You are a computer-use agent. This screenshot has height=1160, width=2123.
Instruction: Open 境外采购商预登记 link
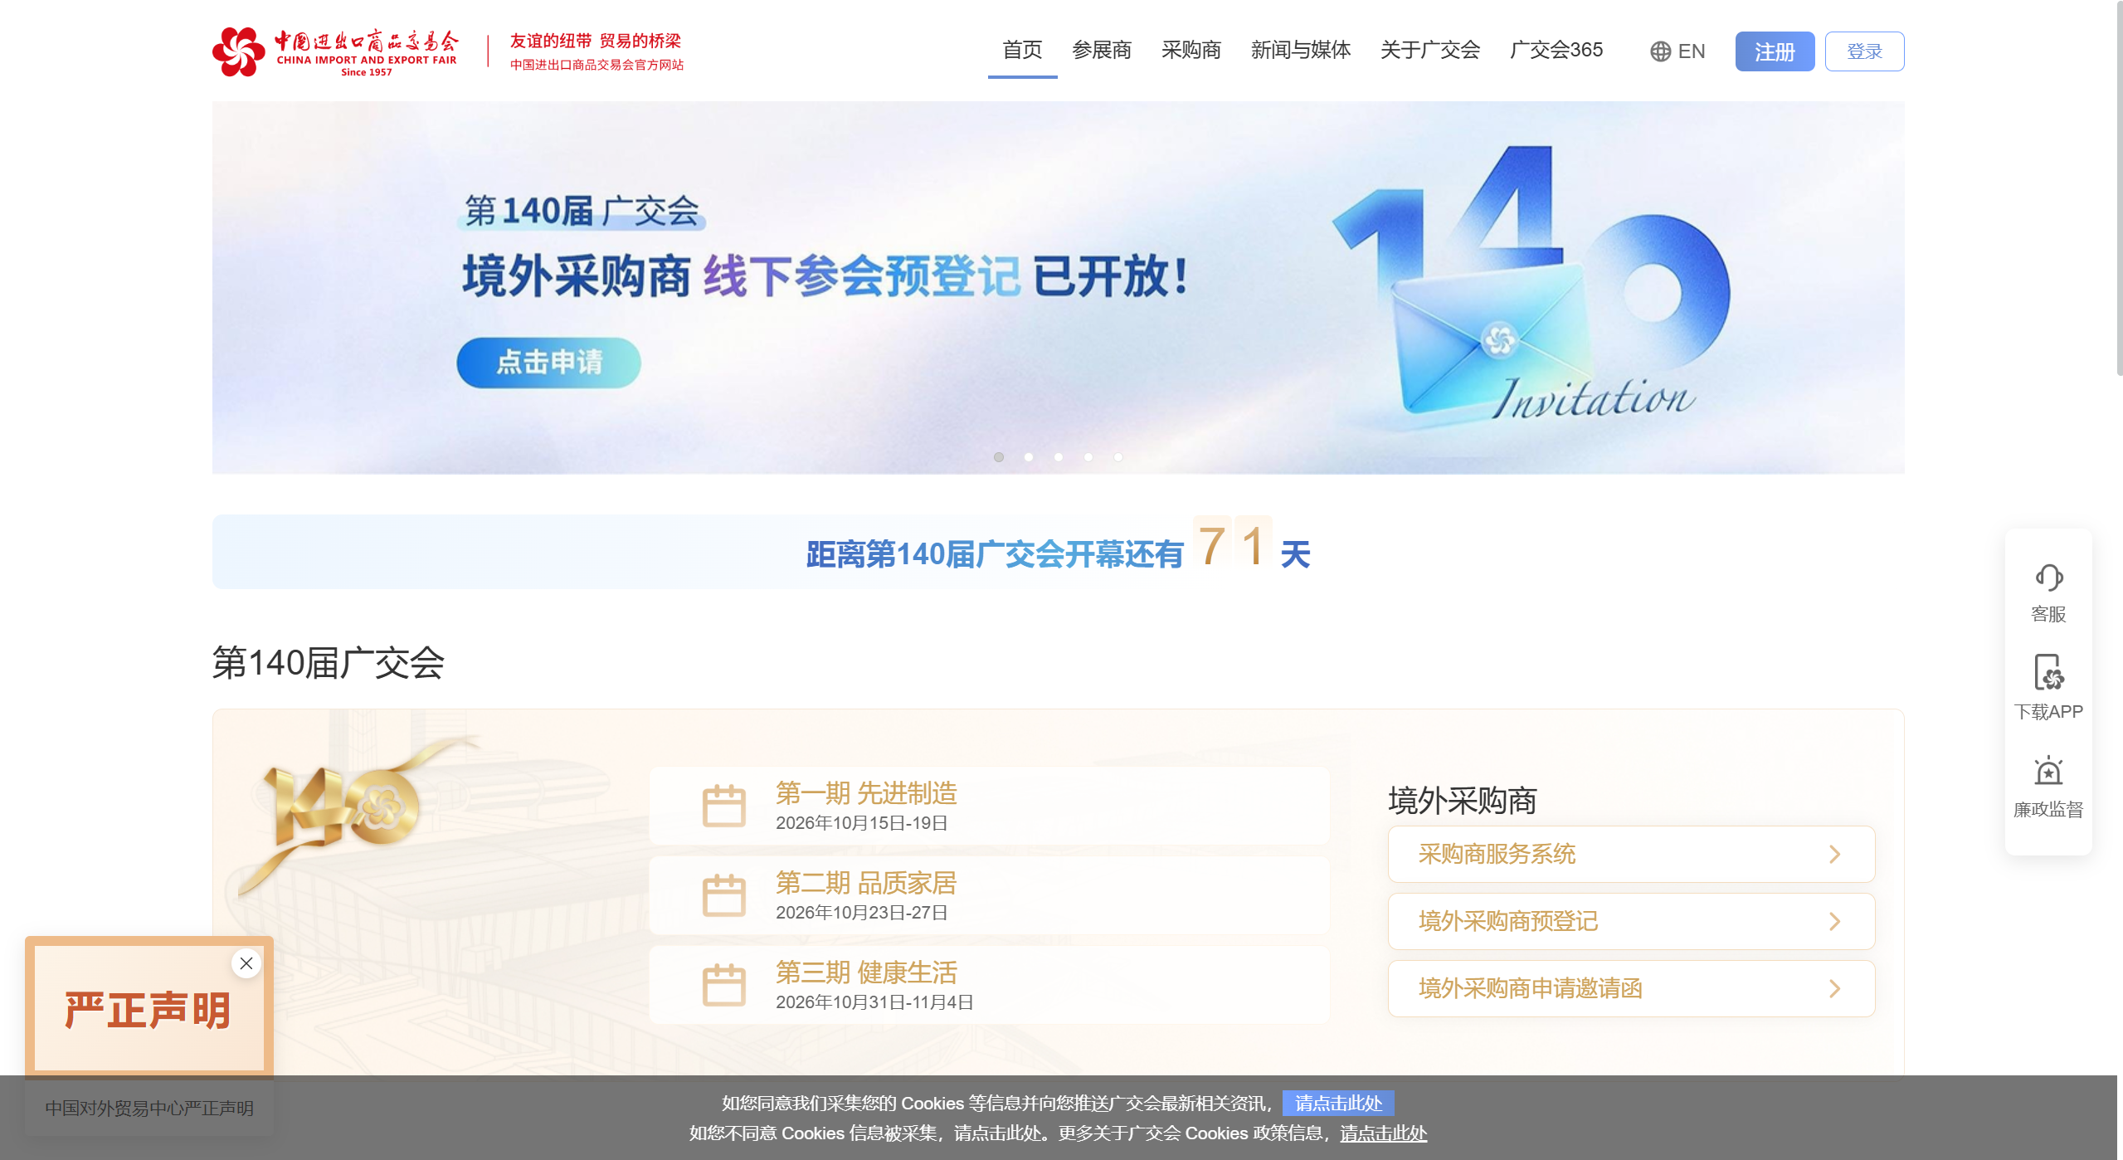click(x=1631, y=921)
